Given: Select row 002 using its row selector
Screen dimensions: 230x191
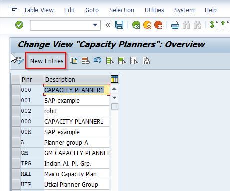Looking at the screenshot, I should tap(16, 111).
